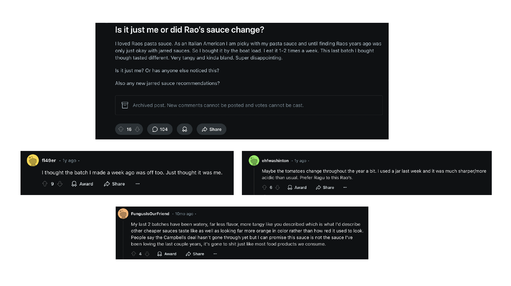The width and height of the screenshot is (511, 286).
Task: Click the post award icon button
Action: 184,129
